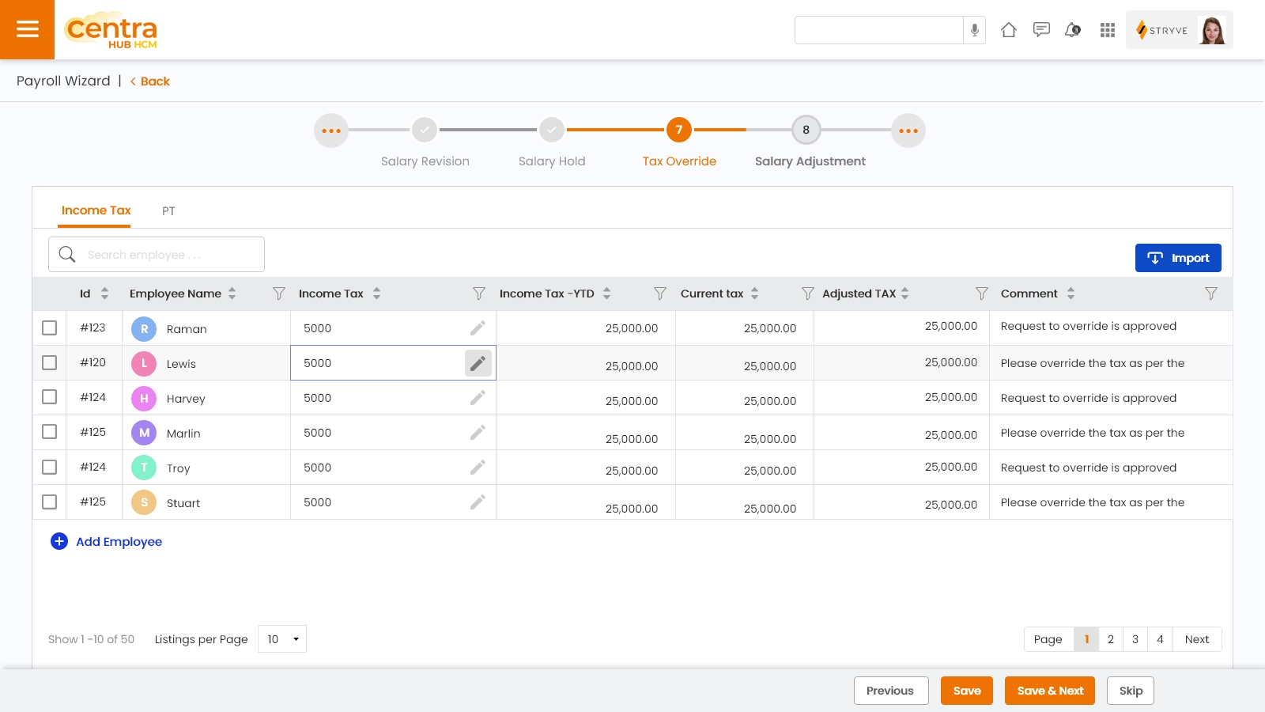This screenshot has width=1265, height=712.
Task: Open the chat messages icon
Action: 1041,30
